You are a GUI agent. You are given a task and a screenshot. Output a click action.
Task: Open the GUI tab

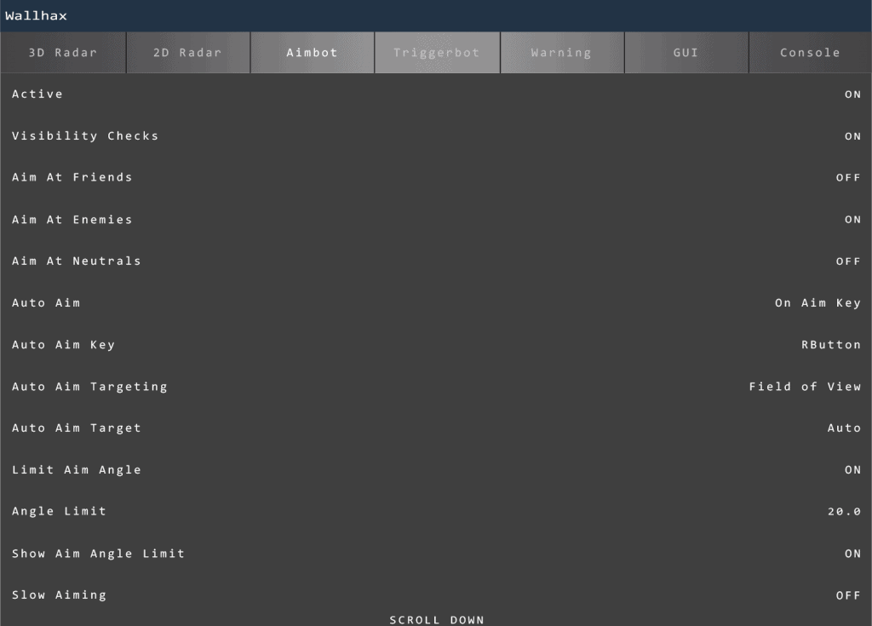[x=686, y=53]
